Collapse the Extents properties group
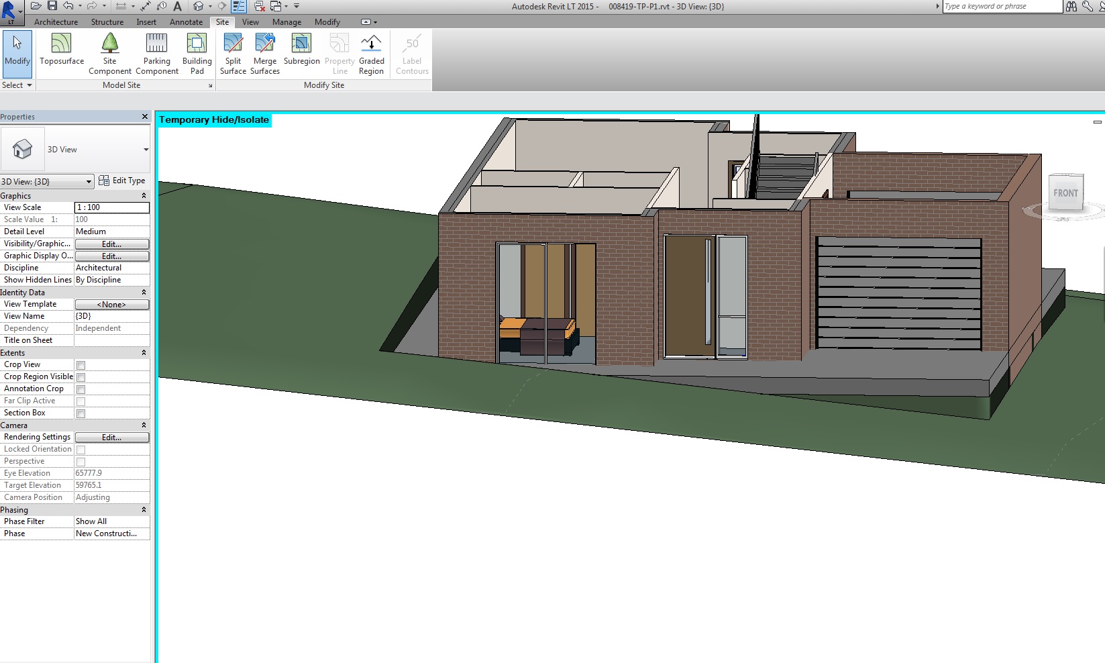The width and height of the screenshot is (1105, 663). [144, 353]
